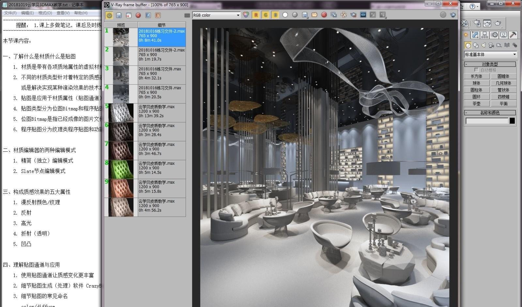Click the 细节 column header in history
The height and width of the screenshot is (307, 522).
[x=162, y=25]
